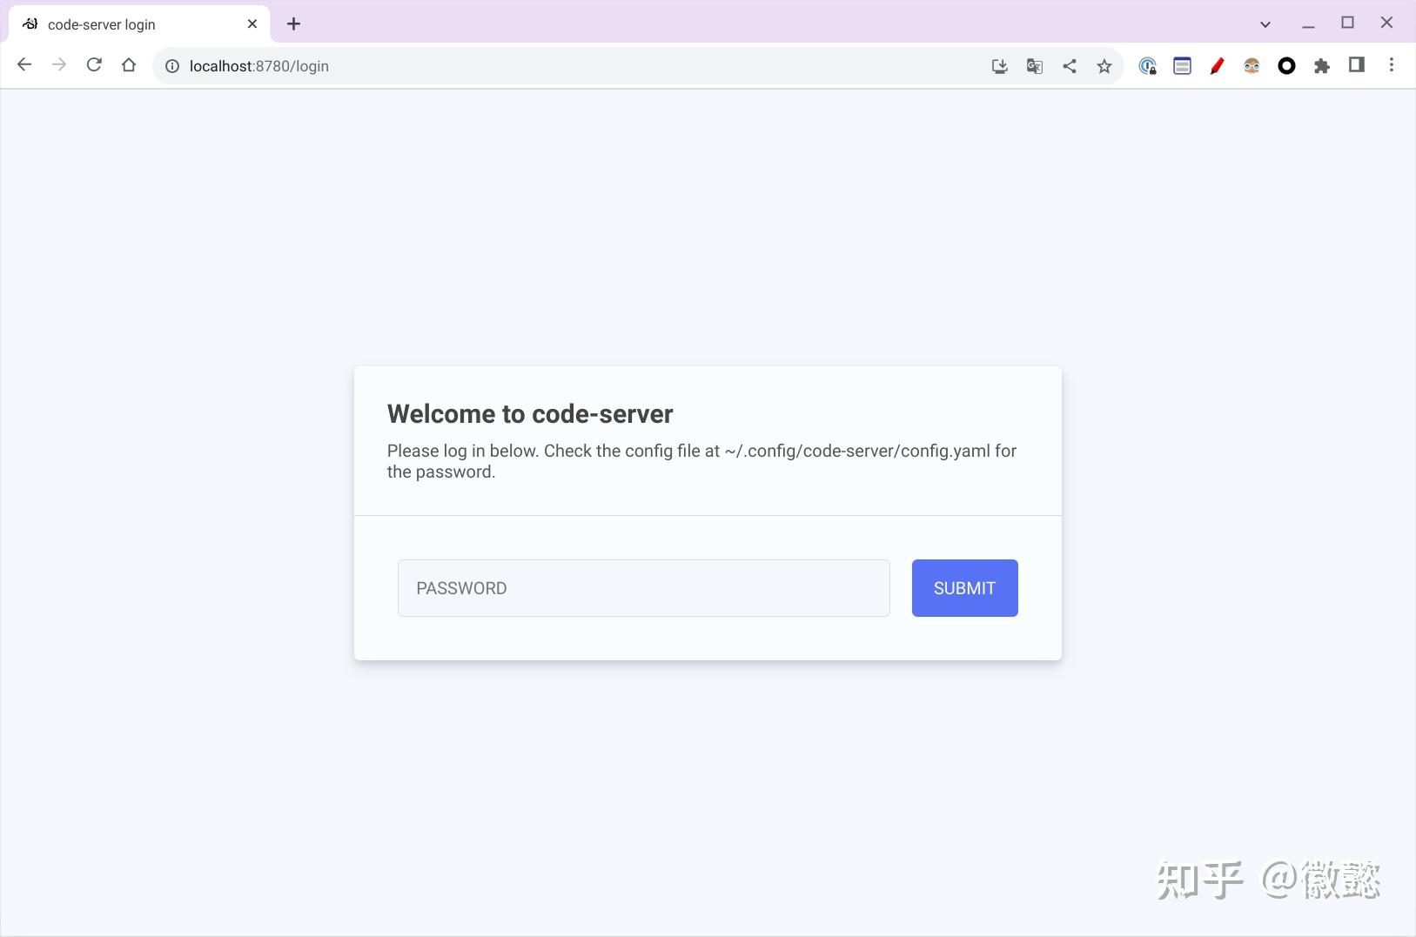The width and height of the screenshot is (1416, 937).
Task: Open the Extensions puzzle piece menu
Action: [1322, 66]
